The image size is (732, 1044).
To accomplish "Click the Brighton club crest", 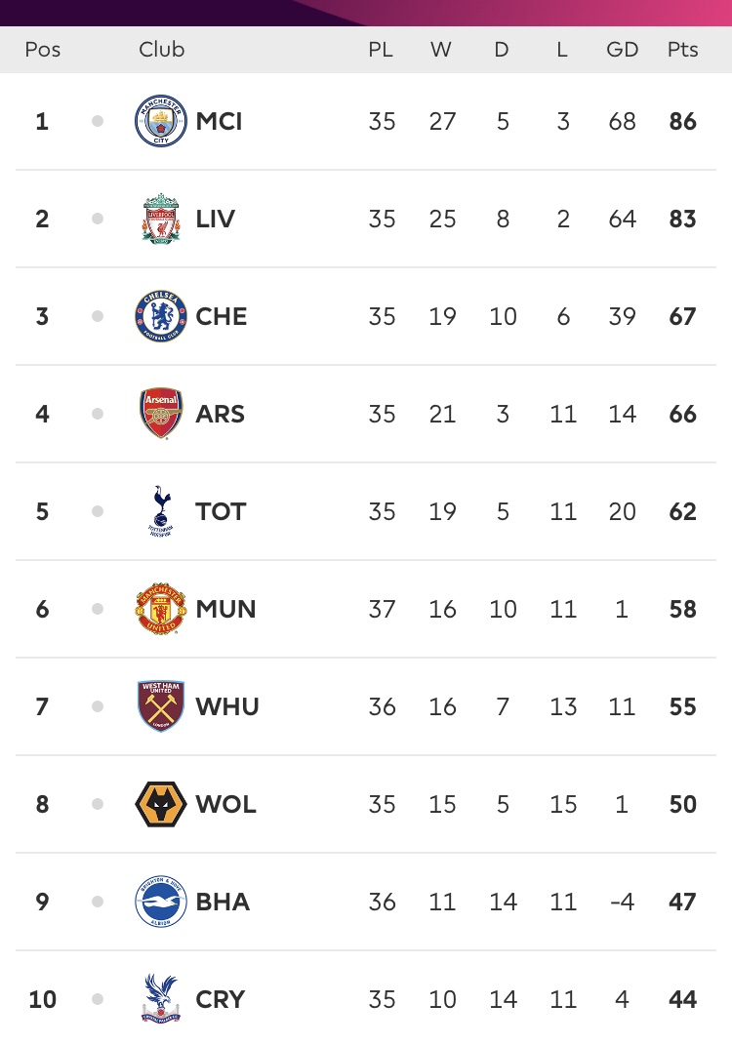I will tap(160, 902).
